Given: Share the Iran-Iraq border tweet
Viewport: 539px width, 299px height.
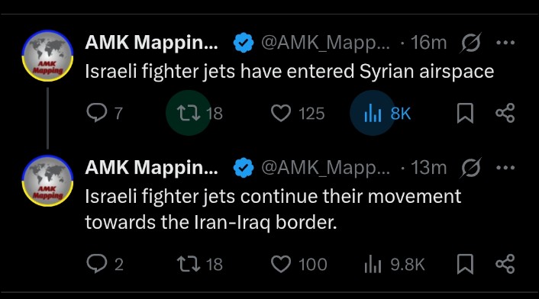Looking at the screenshot, I should pyautogui.click(x=505, y=264).
